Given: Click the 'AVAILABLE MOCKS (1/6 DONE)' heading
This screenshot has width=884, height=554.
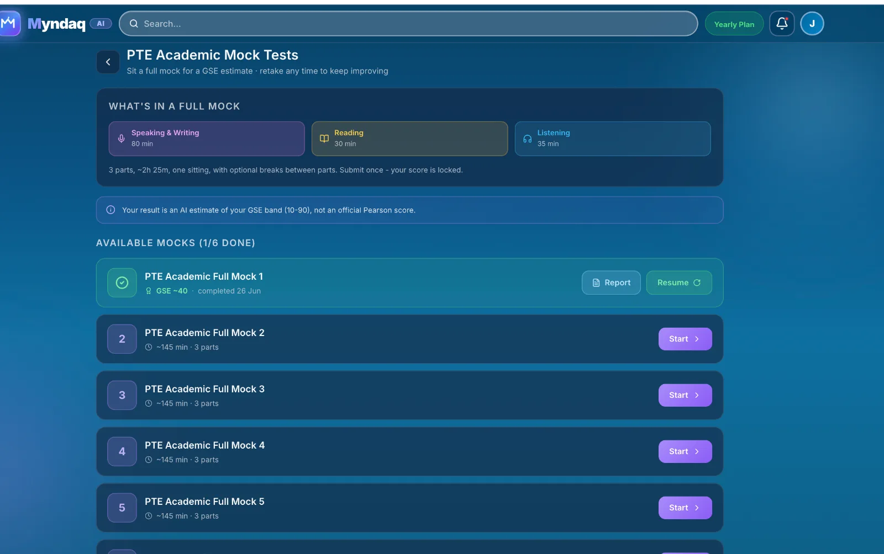Looking at the screenshot, I should (x=176, y=243).
